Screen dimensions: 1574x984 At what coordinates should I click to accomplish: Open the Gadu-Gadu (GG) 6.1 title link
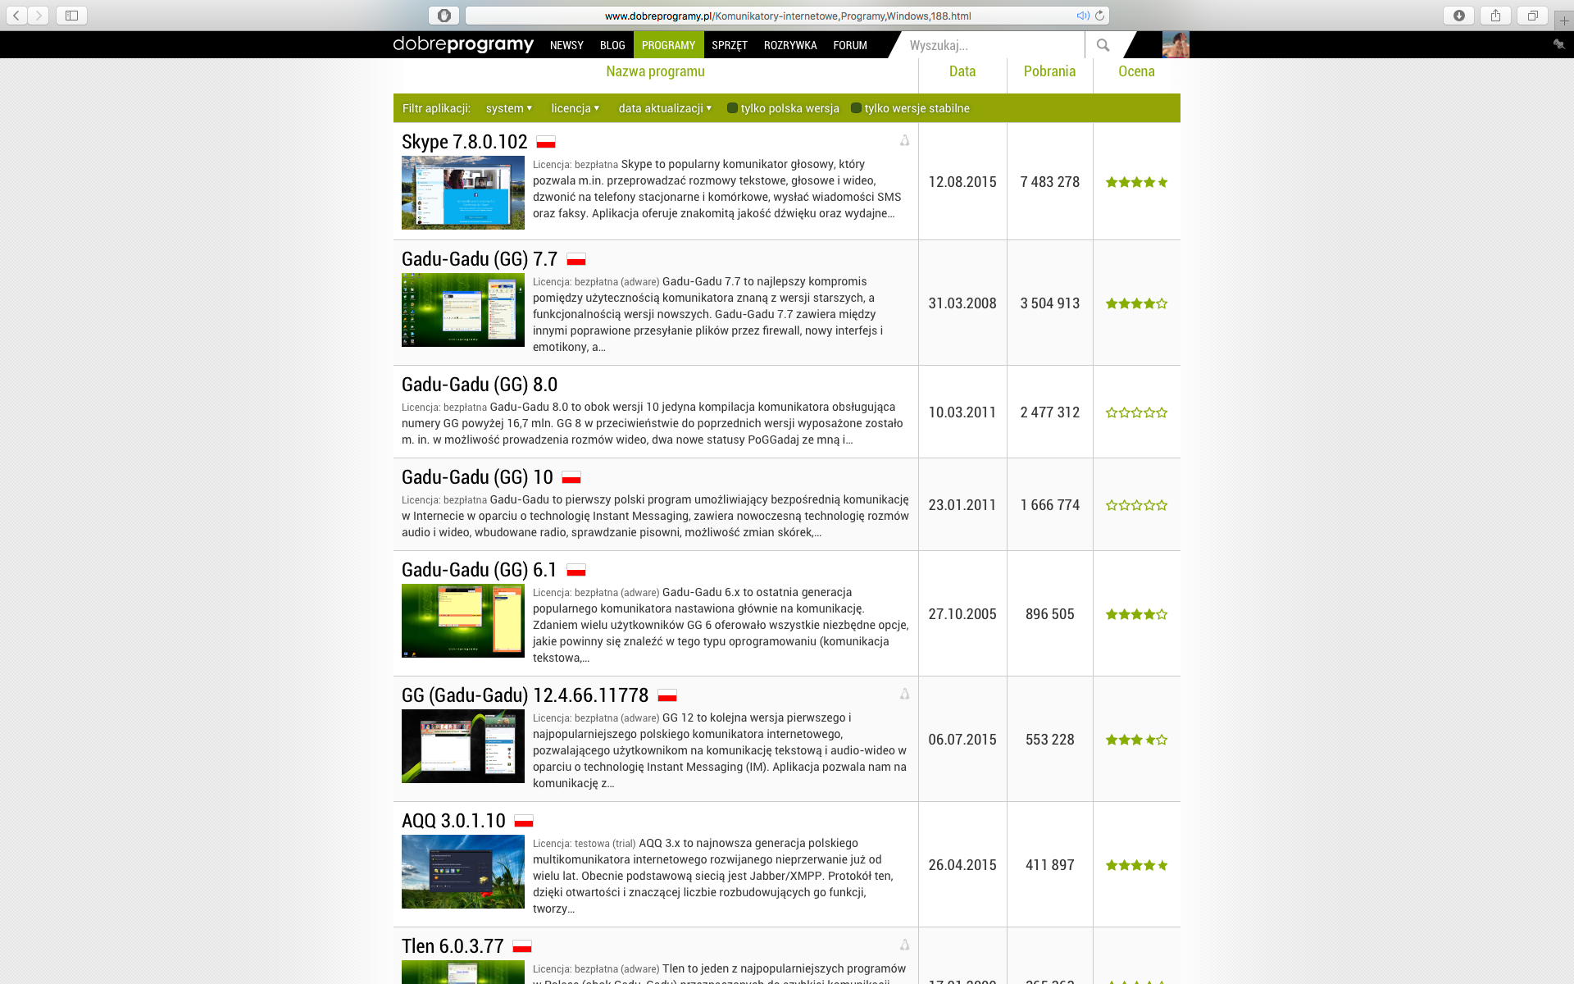pyautogui.click(x=480, y=570)
